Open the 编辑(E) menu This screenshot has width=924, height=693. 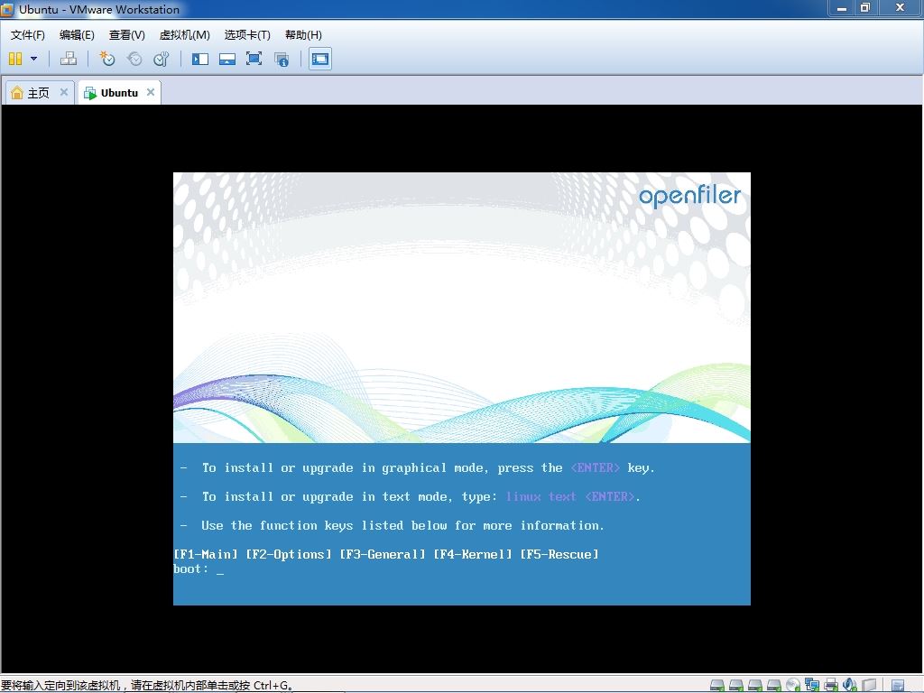(x=77, y=35)
